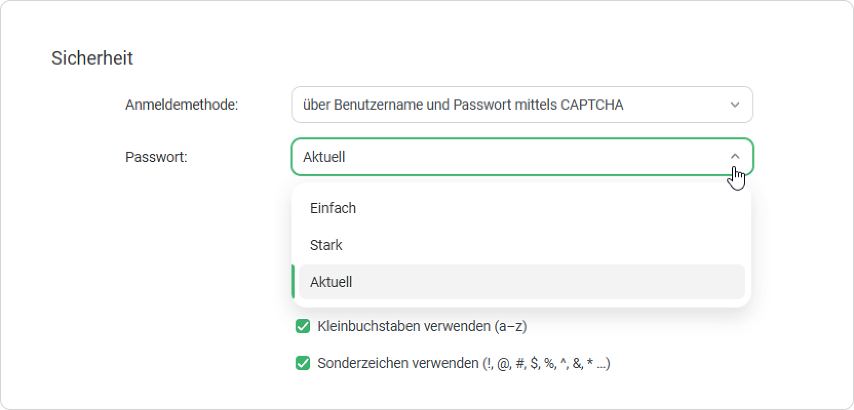The height and width of the screenshot is (410, 854).
Task: Click empty space right of Stark option
Action: click(544, 245)
